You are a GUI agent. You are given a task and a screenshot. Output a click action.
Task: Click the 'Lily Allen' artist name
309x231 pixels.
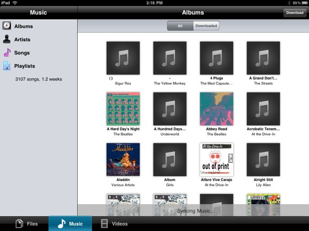(263, 185)
